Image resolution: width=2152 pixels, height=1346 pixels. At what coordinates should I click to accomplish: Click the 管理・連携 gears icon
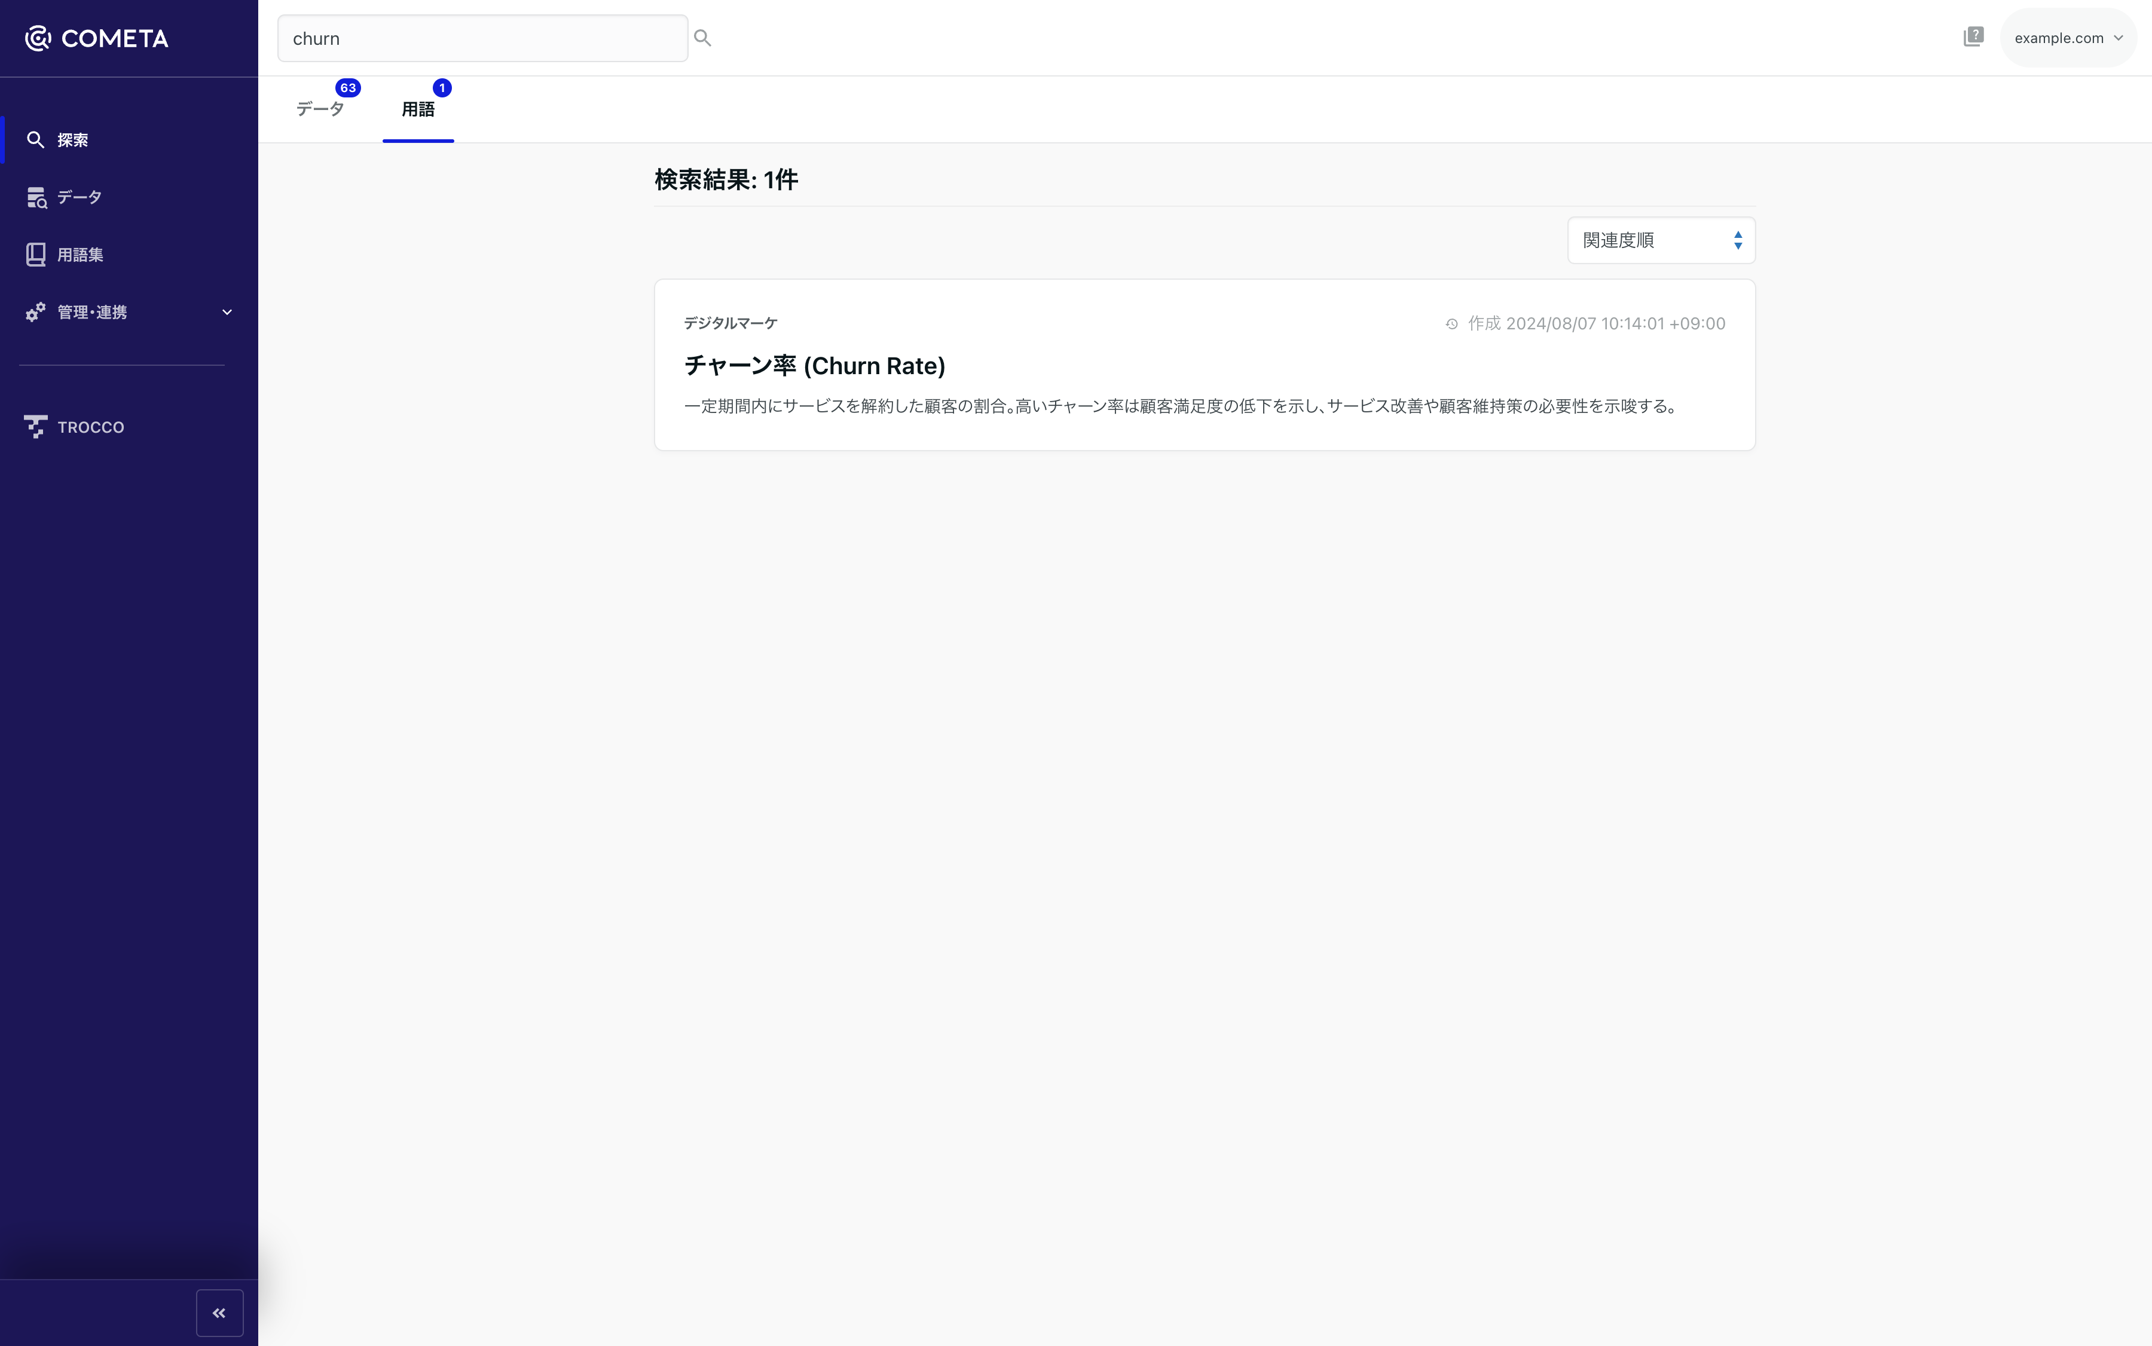pyautogui.click(x=36, y=313)
